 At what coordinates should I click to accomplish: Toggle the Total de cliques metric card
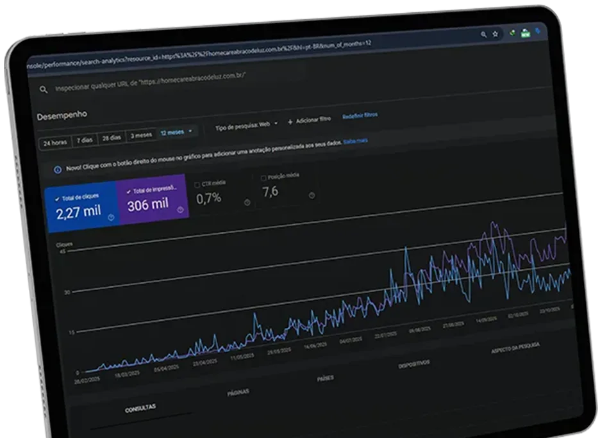(x=80, y=205)
